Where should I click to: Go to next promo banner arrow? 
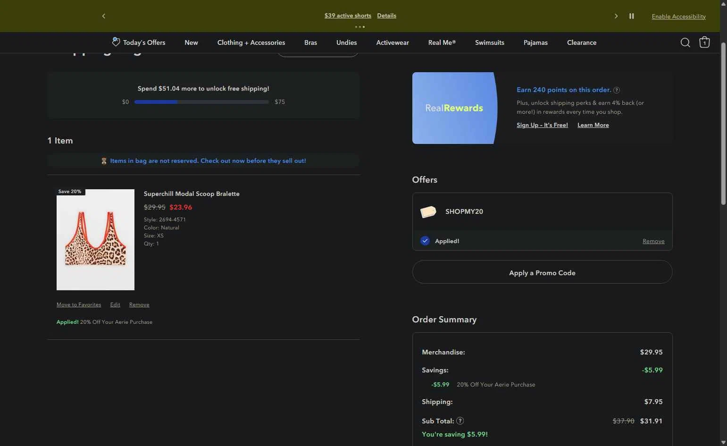click(616, 16)
